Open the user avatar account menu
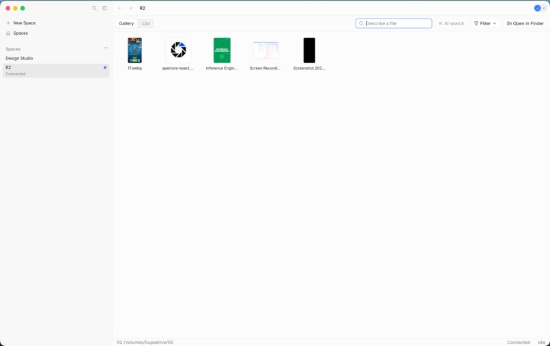 click(540, 8)
